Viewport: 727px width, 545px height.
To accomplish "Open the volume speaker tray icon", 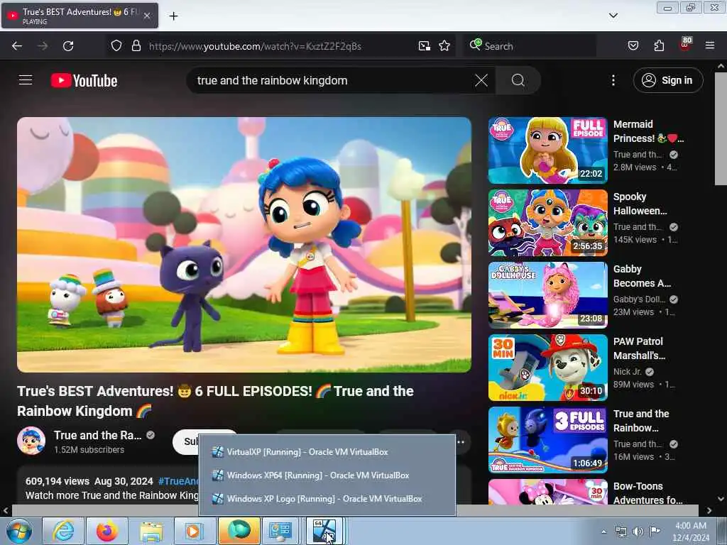I will click(638, 532).
